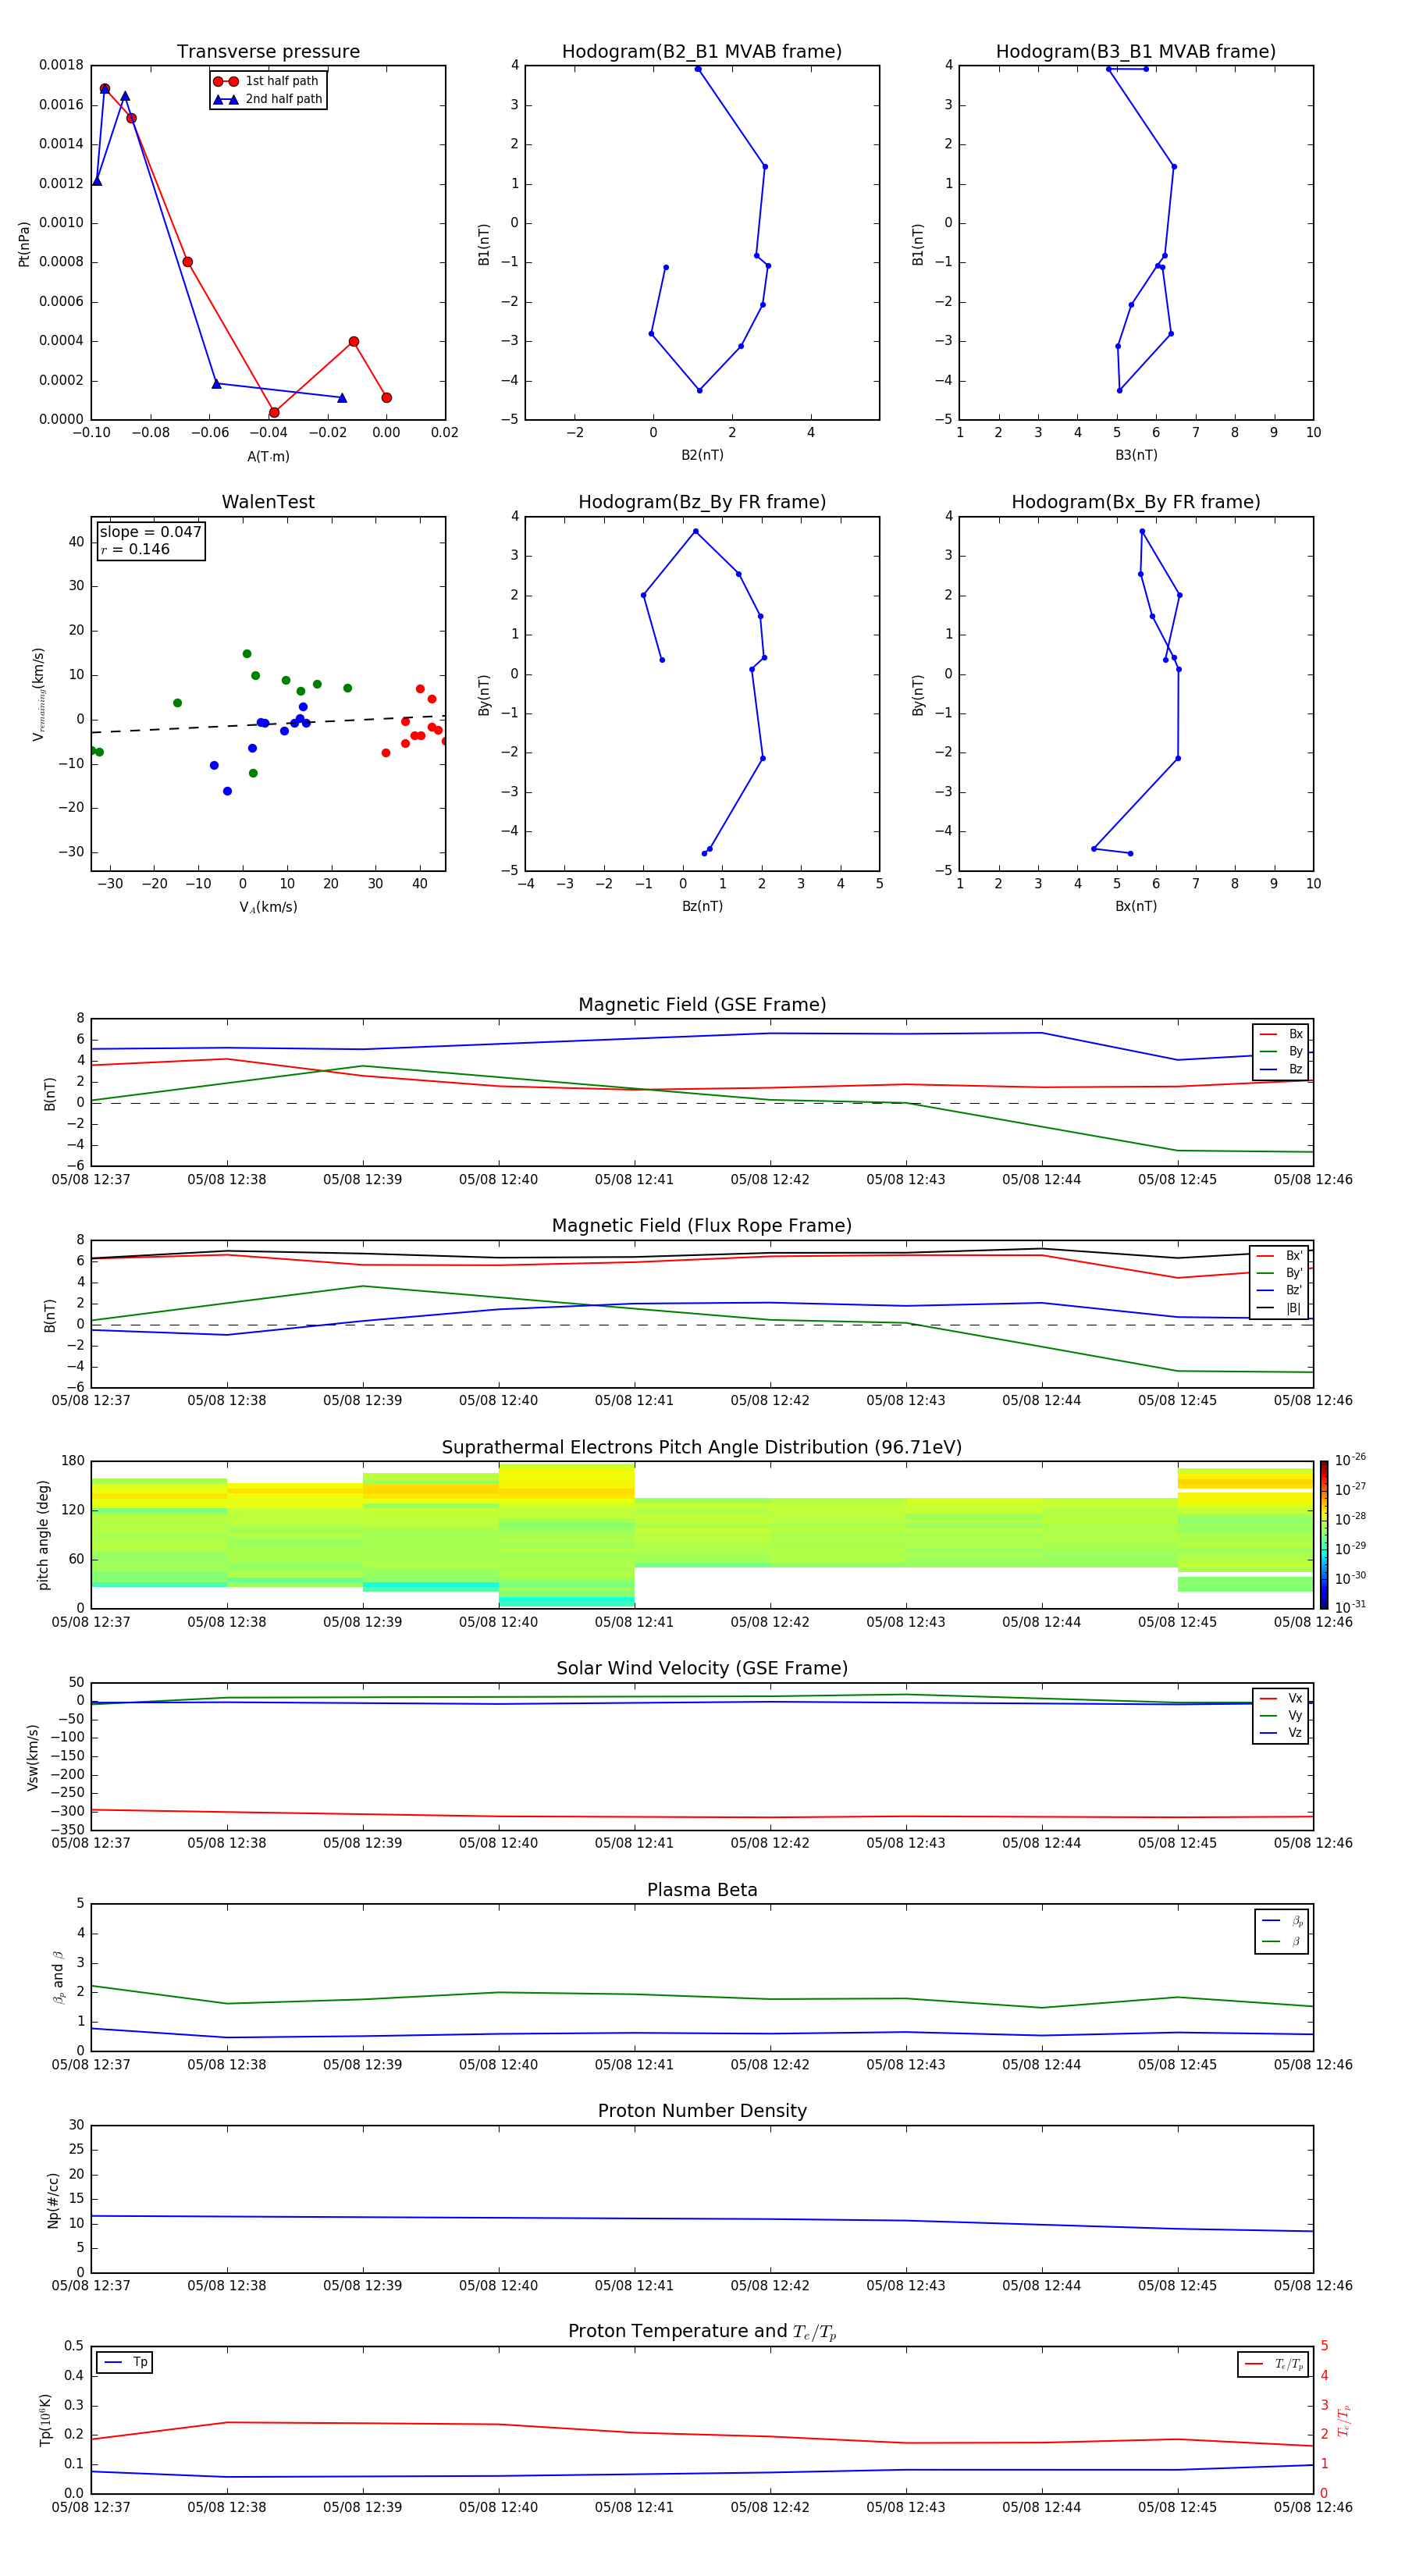The height and width of the screenshot is (2576, 1405).
Task: Click the 'B2(nT)' x-axis label
Action: 702,455
